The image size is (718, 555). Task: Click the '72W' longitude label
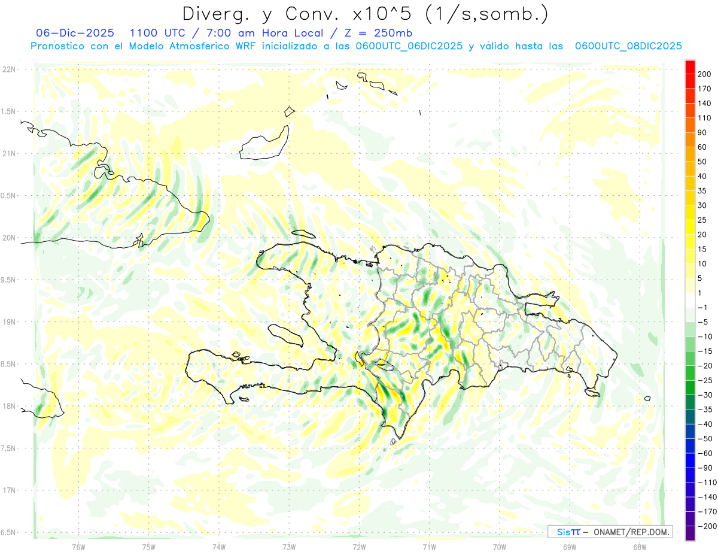pyautogui.click(x=360, y=547)
